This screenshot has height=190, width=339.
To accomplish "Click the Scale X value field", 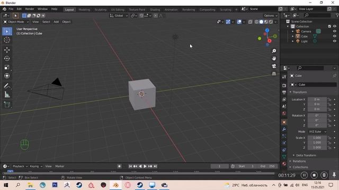I will click(317, 138).
